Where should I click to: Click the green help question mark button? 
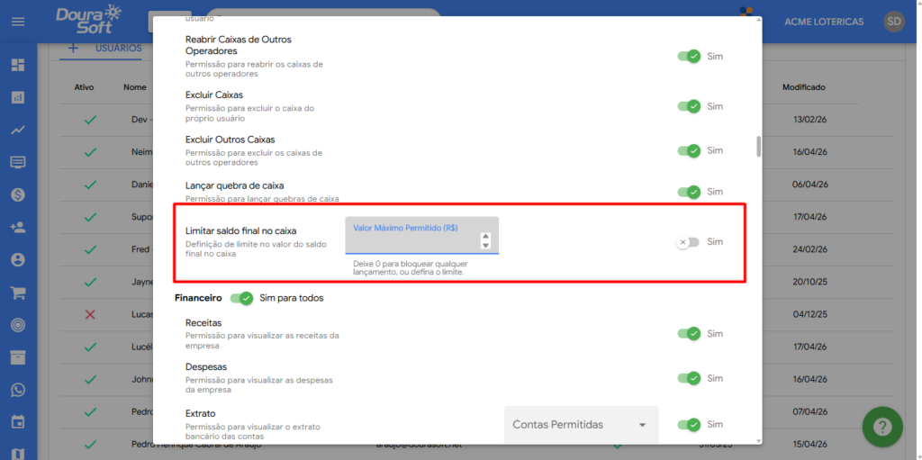881,426
